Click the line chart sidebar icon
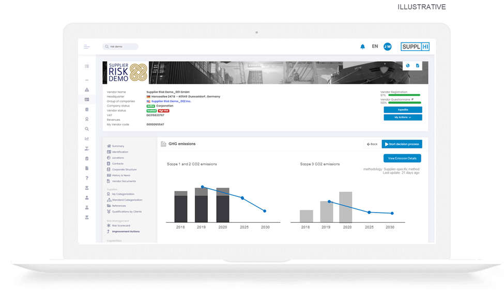 click(x=87, y=139)
